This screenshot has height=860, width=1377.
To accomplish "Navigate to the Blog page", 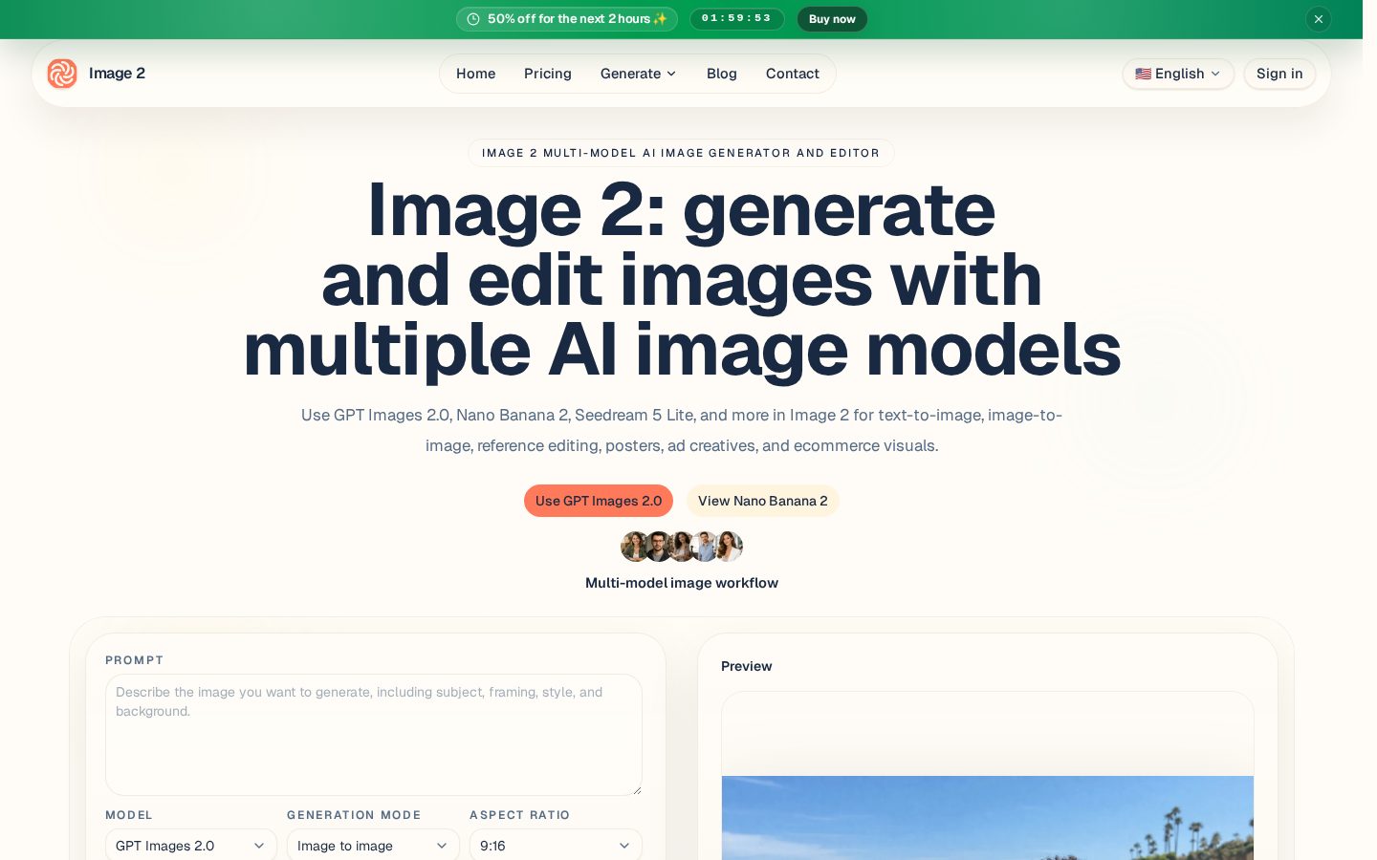I will (722, 74).
